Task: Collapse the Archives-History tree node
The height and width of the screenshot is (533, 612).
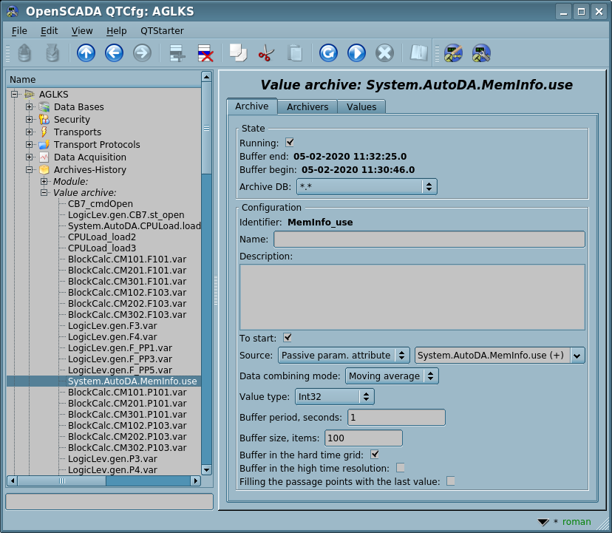Action: pyautogui.click(x=30, y=169)
